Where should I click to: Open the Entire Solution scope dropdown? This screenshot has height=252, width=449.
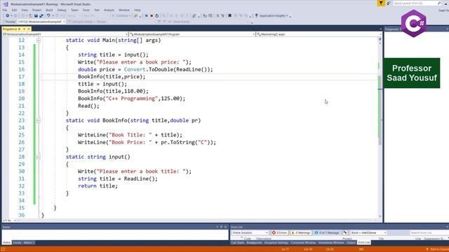tap(250, 232)
